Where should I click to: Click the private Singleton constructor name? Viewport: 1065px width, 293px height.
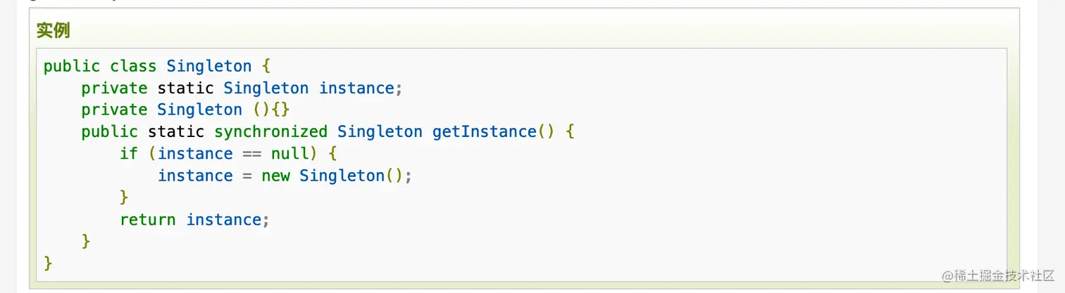click(x=199, y=110)
